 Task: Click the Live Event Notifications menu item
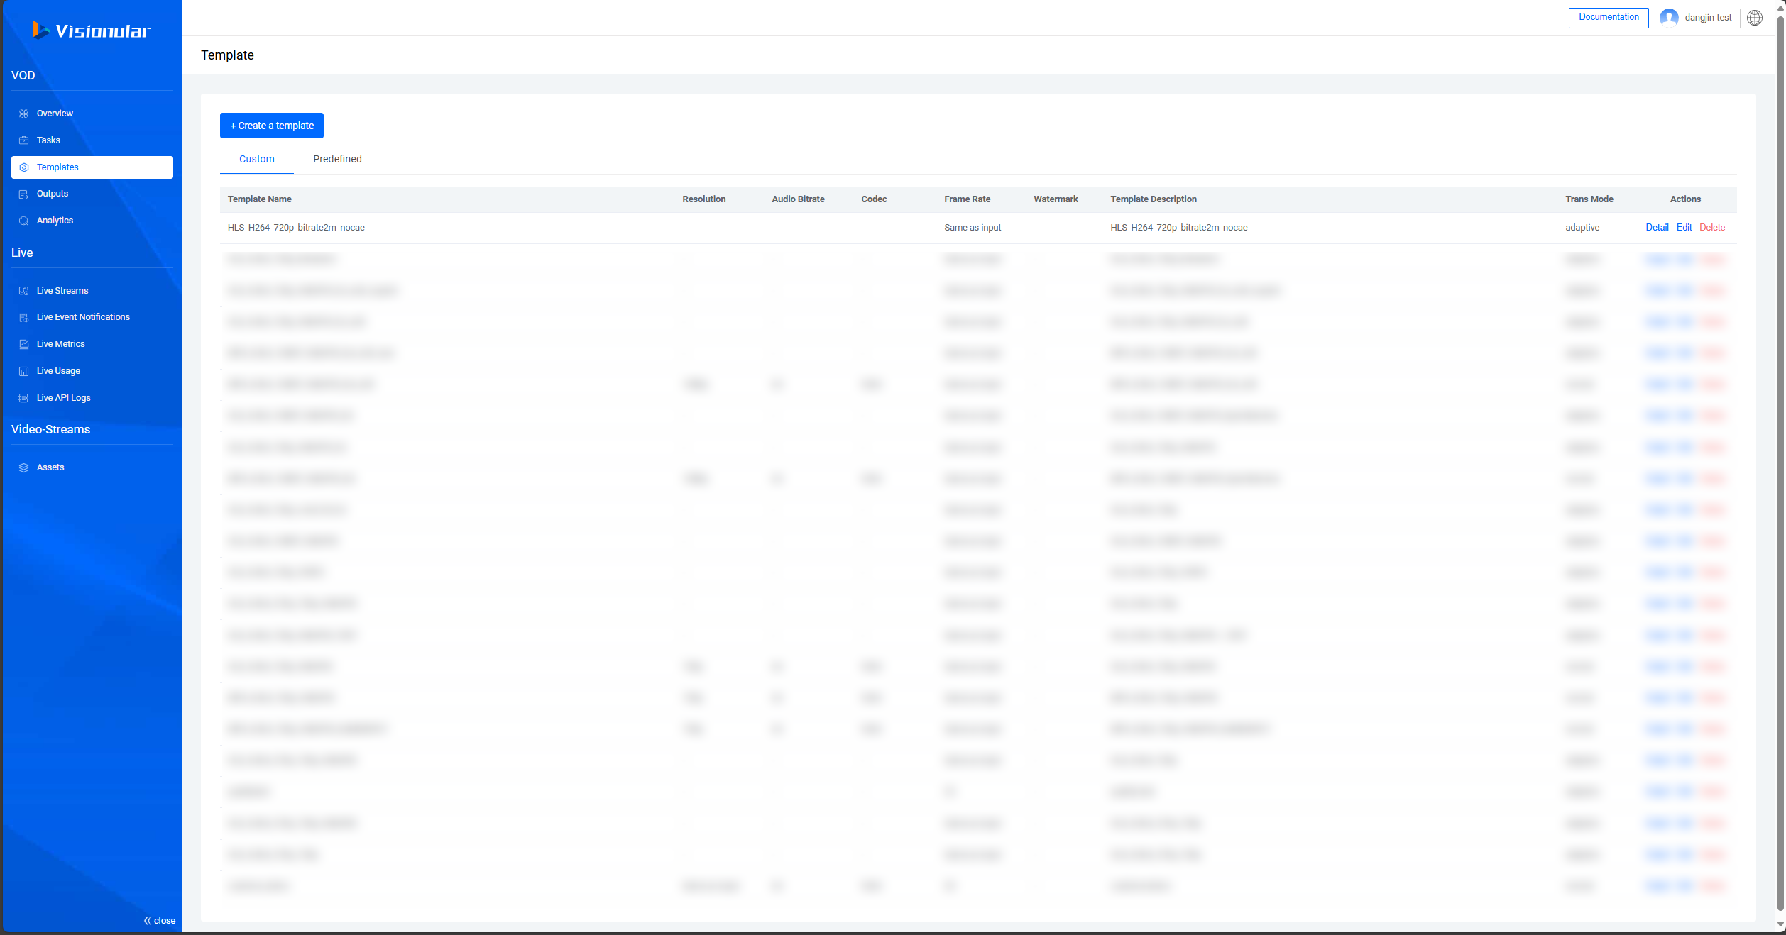click(x=82, y=316)
